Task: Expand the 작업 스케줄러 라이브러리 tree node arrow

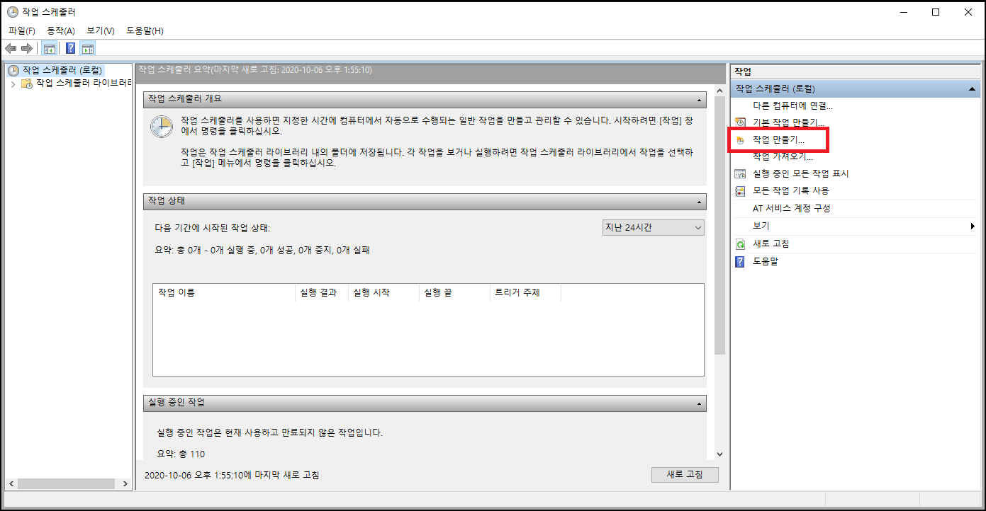Action: pyautogui.click(x=13, y=84)
